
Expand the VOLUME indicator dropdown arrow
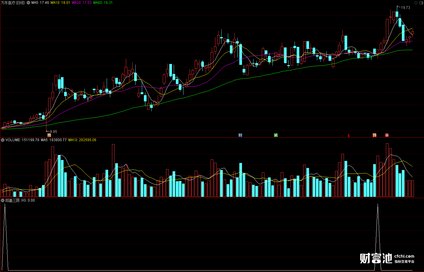point(3,140)
